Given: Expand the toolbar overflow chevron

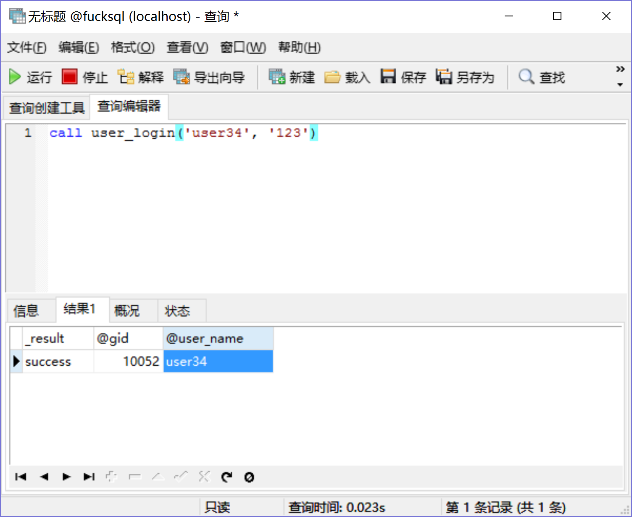Looking at the screenshot, I should (620, 69).
